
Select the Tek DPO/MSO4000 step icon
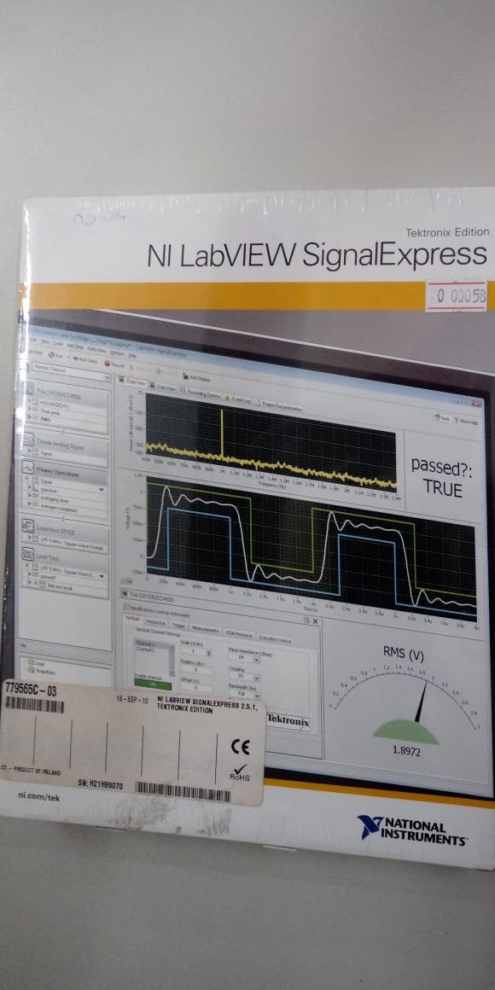29,392
